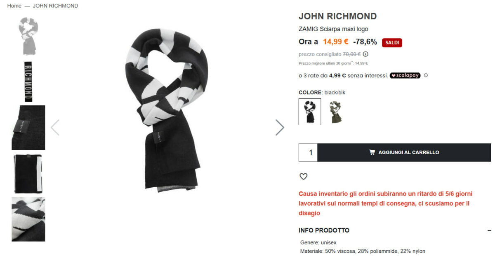View the RICHMOND logo thumbnail

tap(28, 81)
